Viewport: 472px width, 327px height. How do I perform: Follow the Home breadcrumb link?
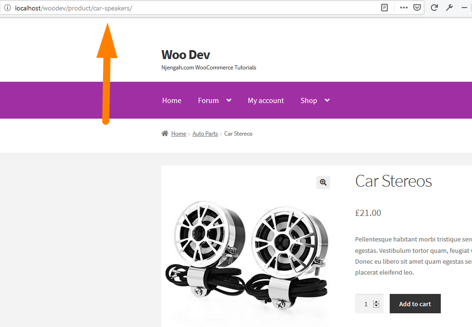tap(179, 134)
